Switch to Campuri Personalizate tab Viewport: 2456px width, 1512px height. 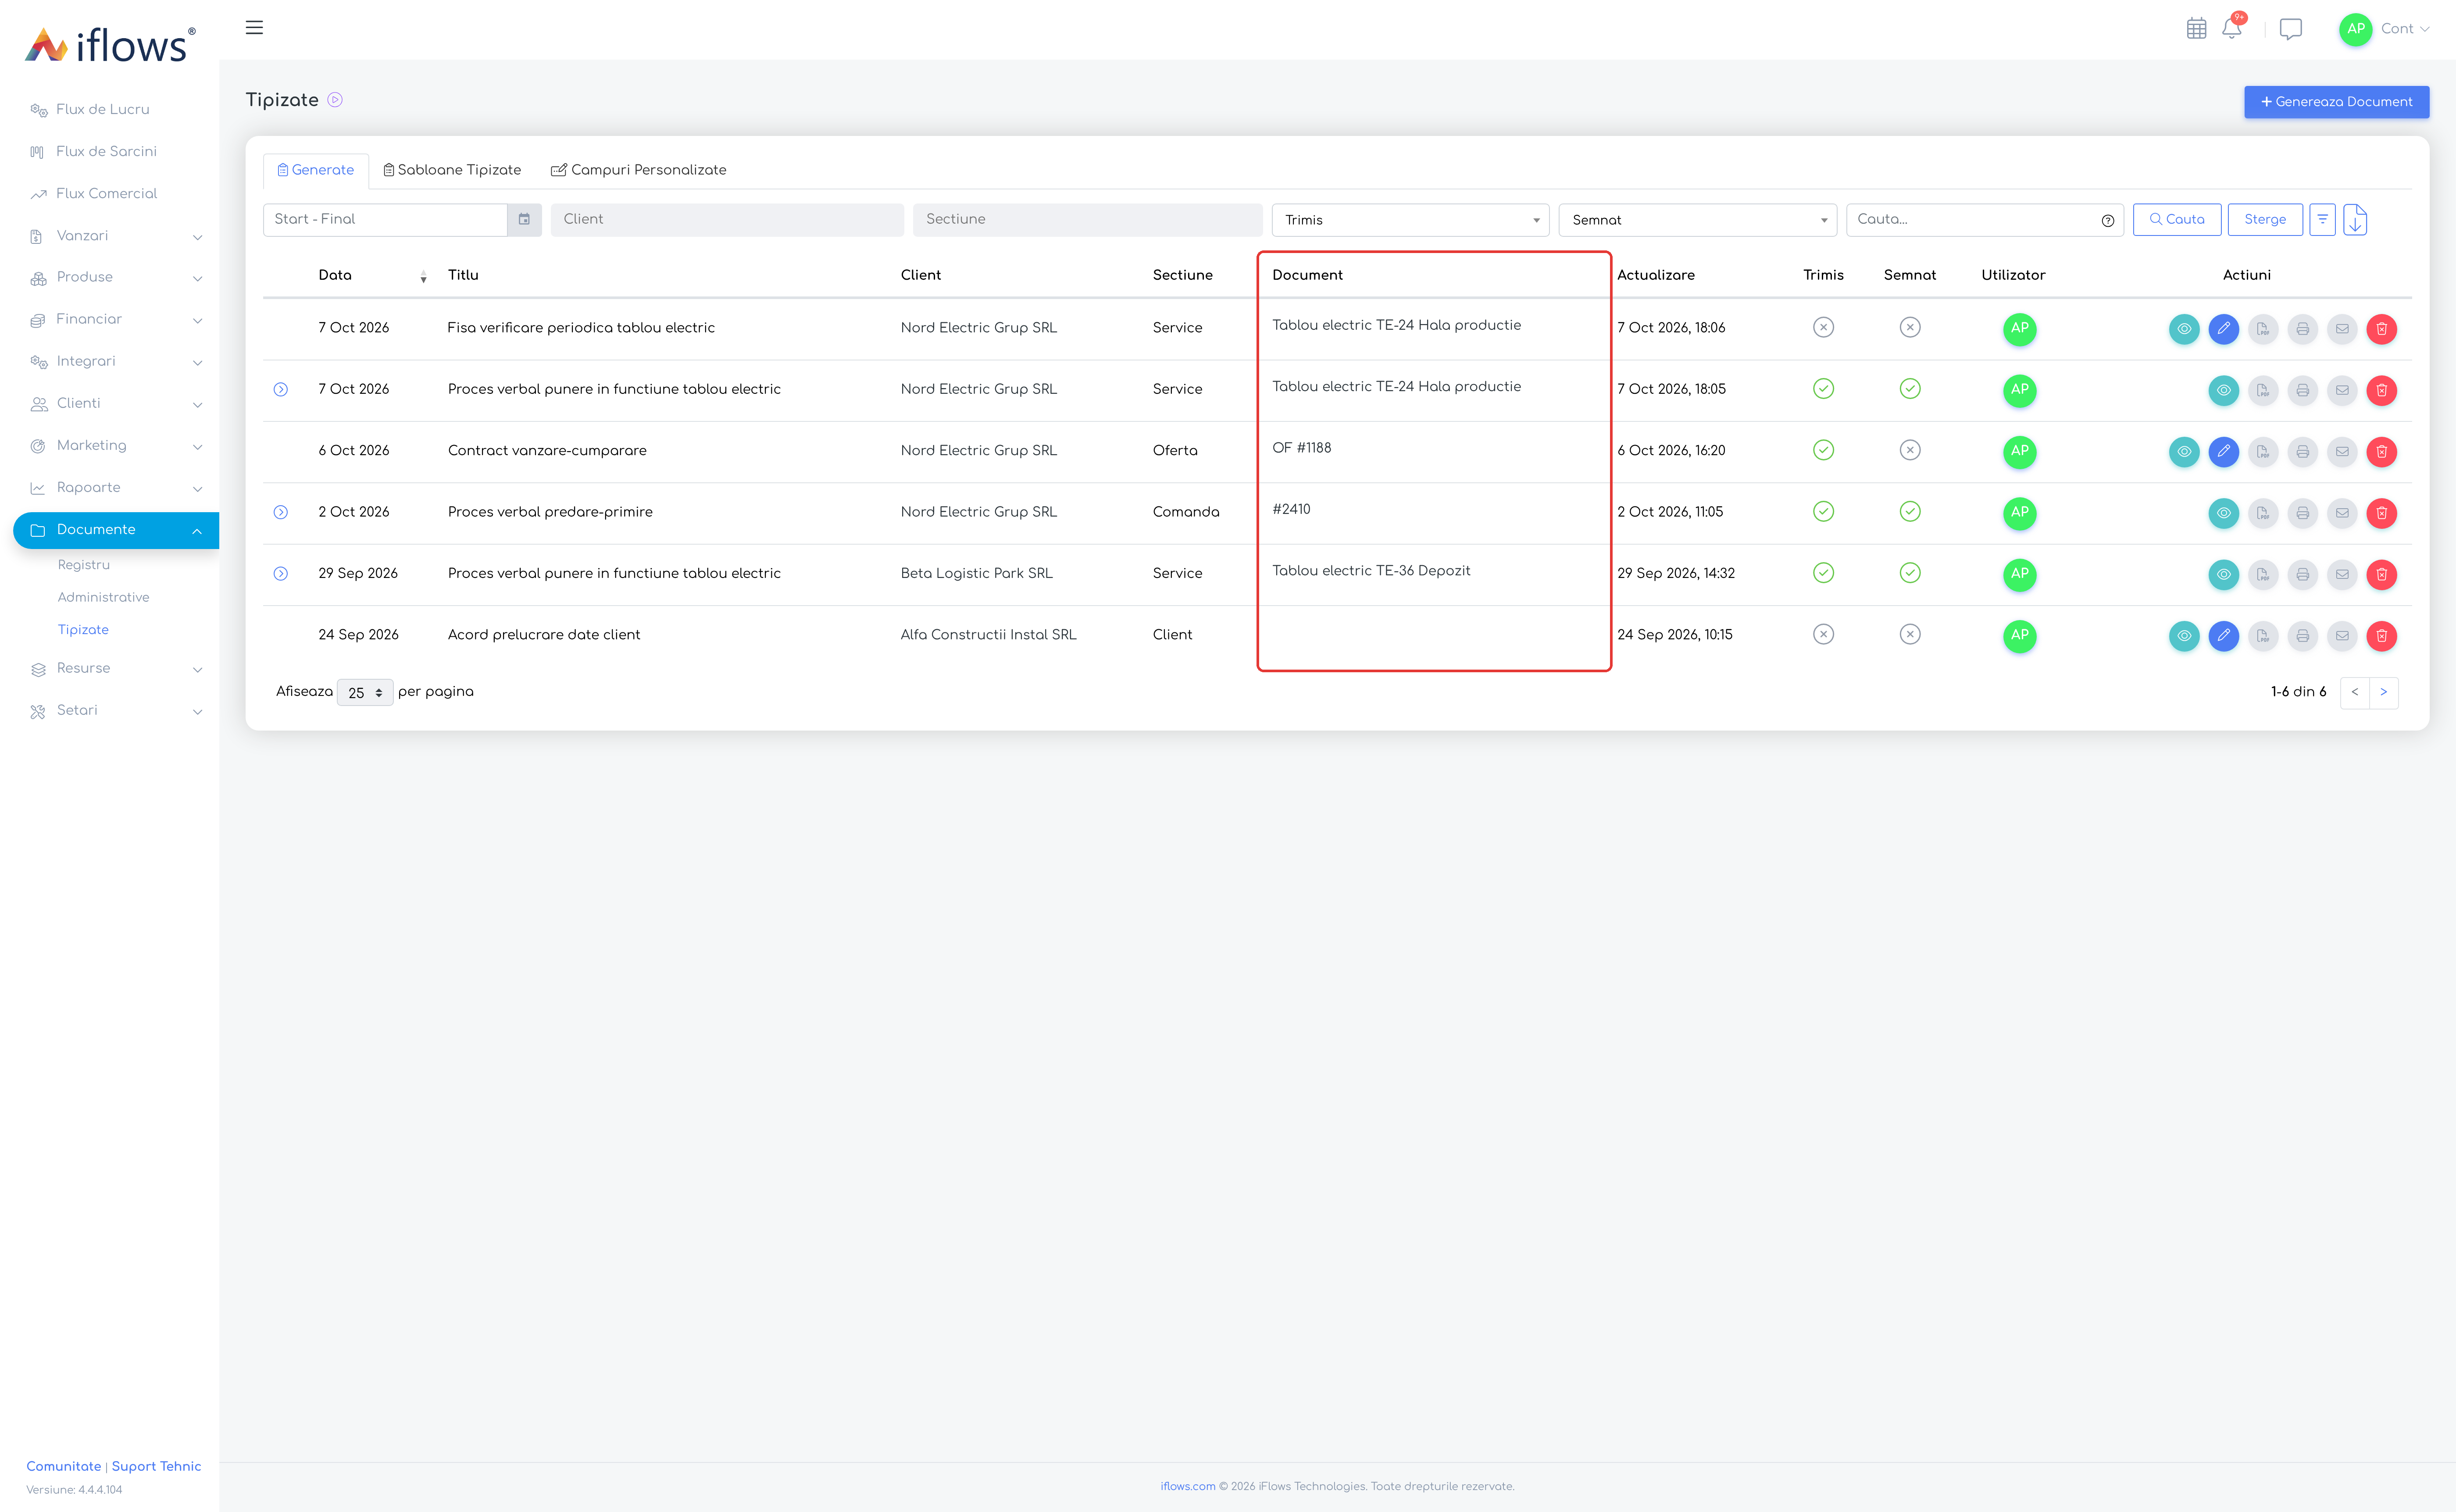tap(638, 170)
